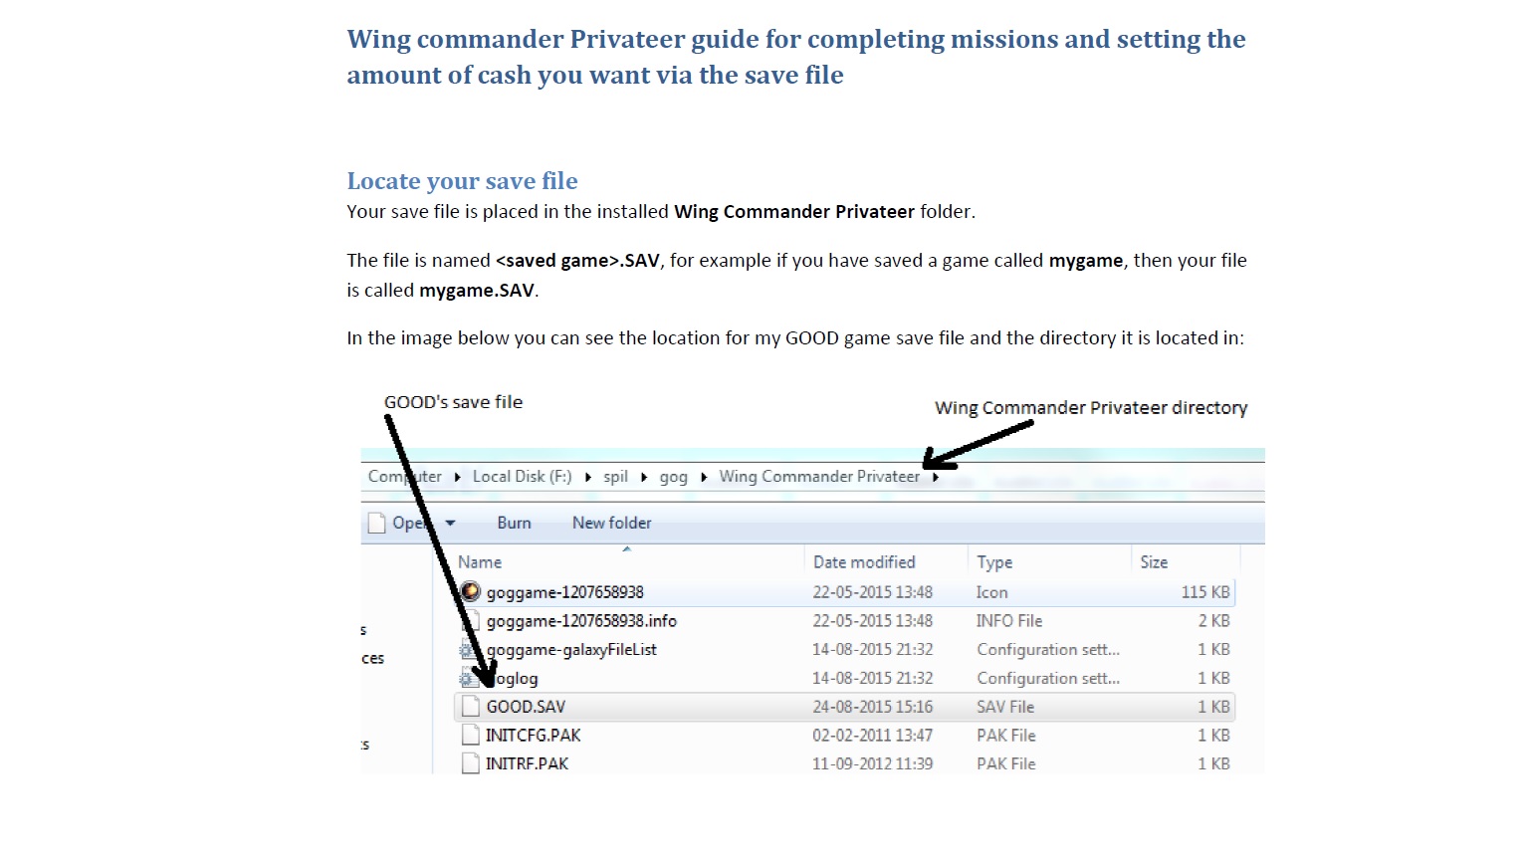
Task: Click the document title heading
Action: point(796,57)
